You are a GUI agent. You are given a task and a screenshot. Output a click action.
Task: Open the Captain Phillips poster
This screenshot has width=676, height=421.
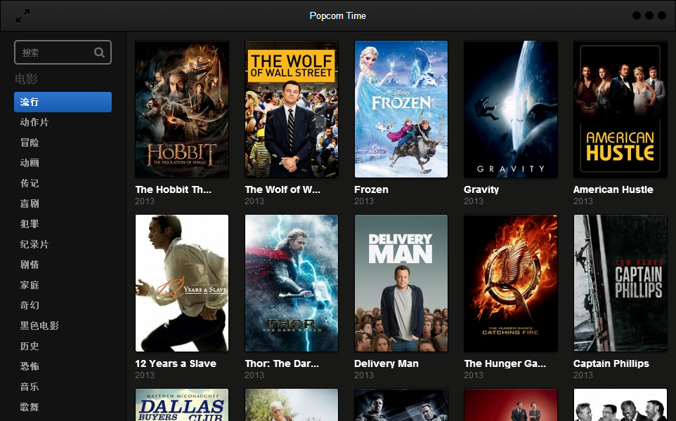click(x=620, y=283)
